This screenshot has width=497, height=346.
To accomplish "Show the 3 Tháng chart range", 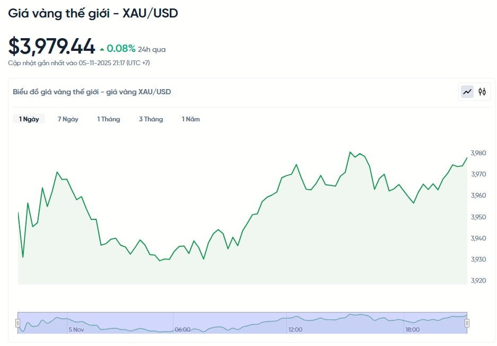I will coord(151,119).
